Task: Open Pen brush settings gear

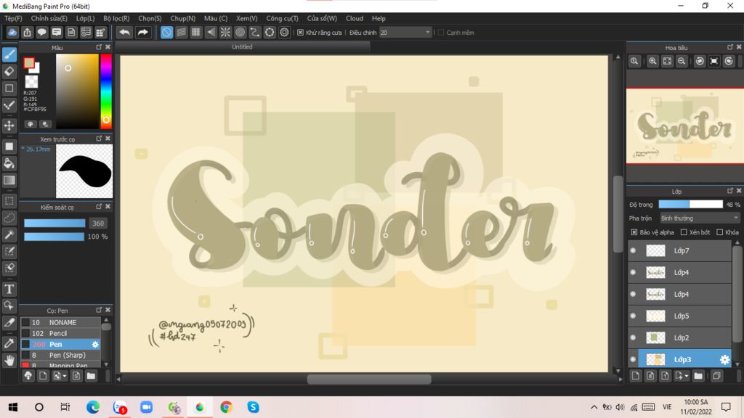Action: (95, 345)
